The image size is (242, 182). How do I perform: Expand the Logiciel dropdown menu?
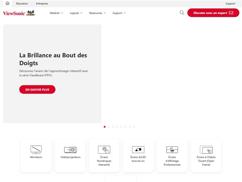click(76, 13)
